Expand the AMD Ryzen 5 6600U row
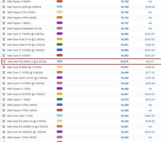This screenshot has height=142, width=161. 4,2
